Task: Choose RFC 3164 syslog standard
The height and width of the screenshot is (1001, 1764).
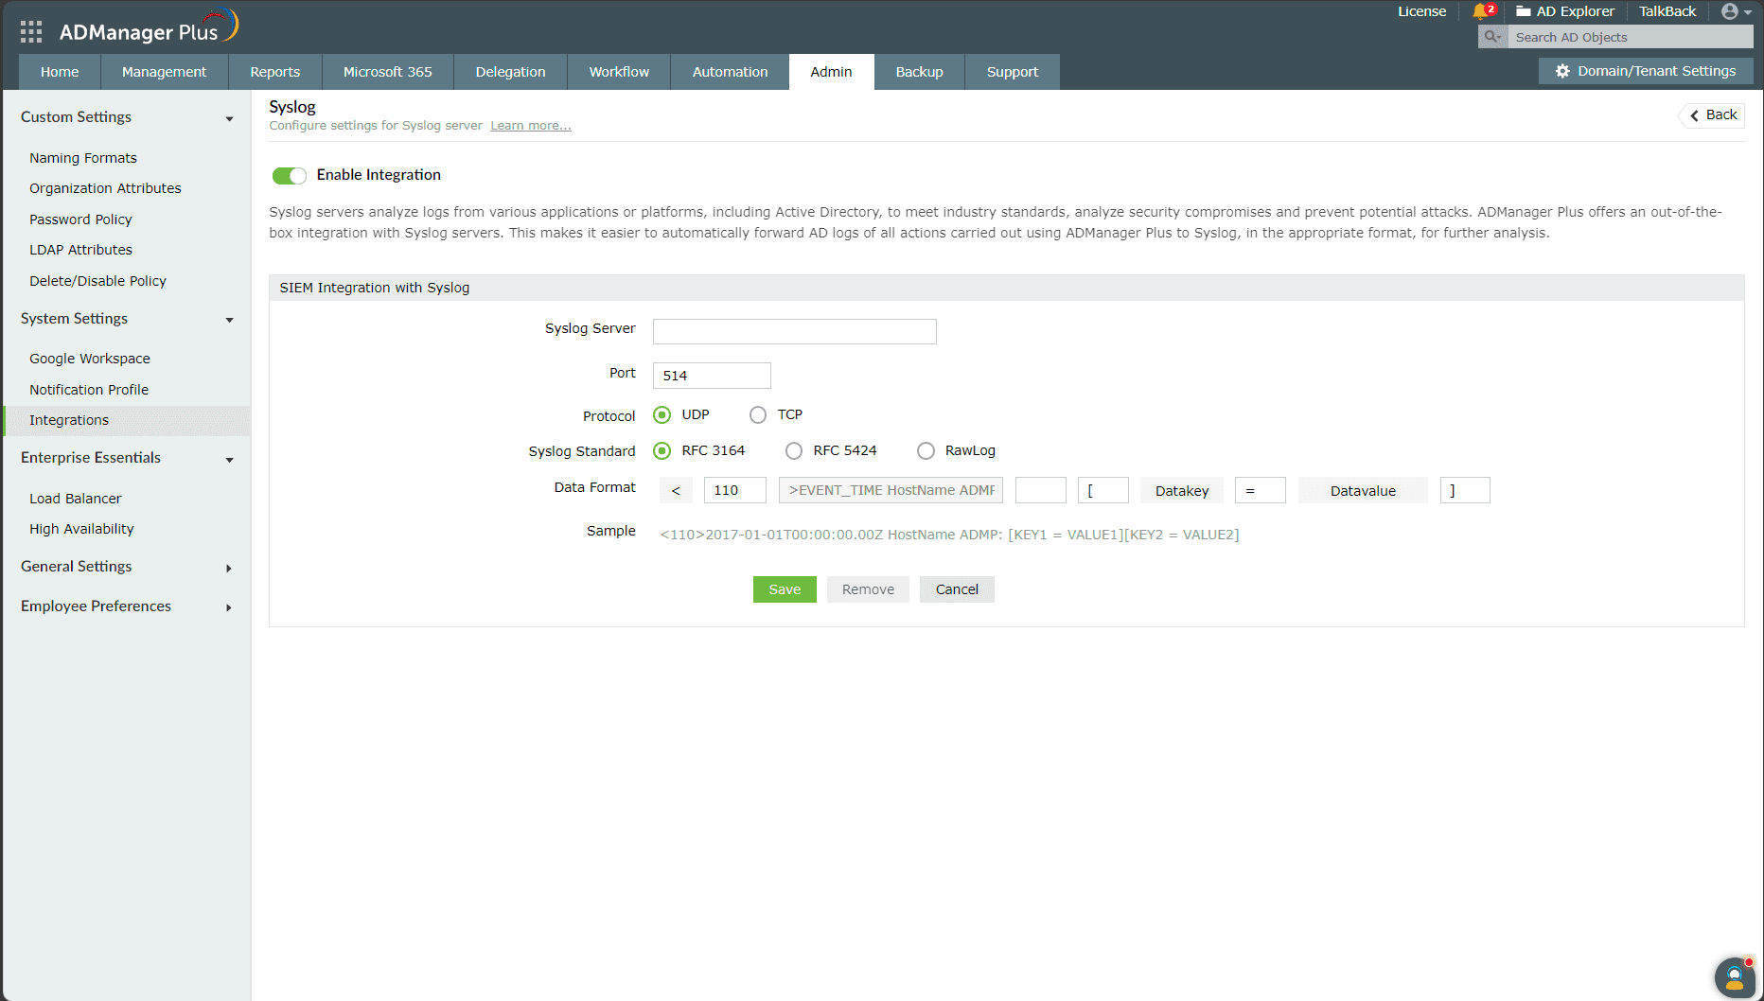Action: (x=662, y=451)
